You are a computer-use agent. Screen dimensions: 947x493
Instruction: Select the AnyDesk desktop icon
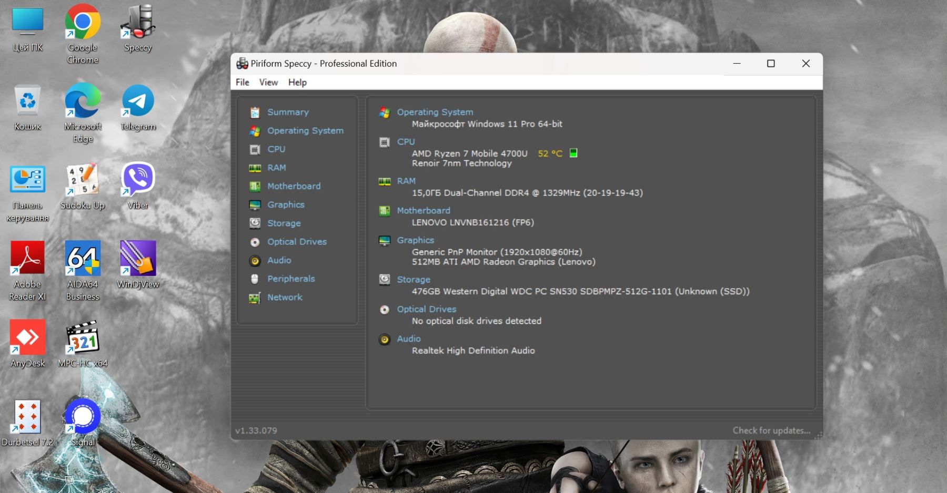pyautogui.click(x=27, y=344)
